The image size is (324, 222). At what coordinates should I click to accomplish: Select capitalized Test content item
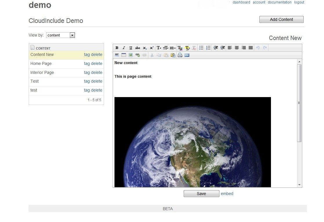[34, 81]
